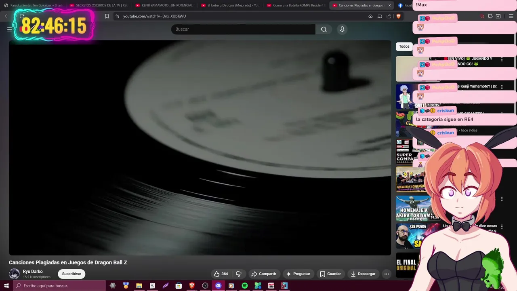517x291 pixels.
Task: Click the Suscribirse button
Action: click(71, 274)
